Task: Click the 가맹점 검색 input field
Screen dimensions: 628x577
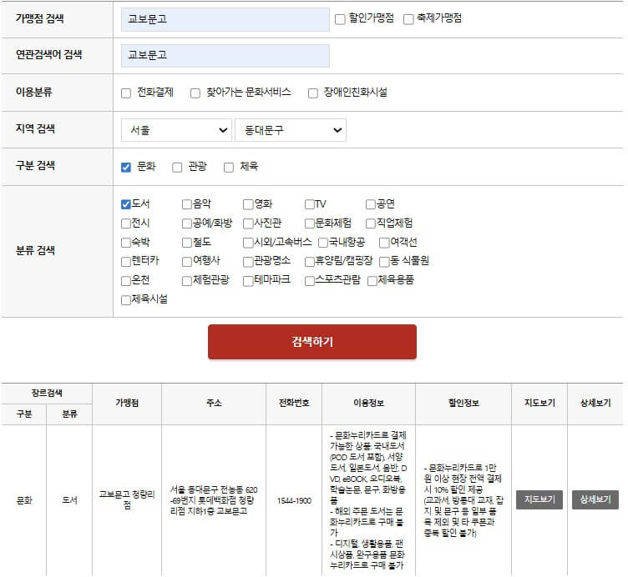Action: [x=225, y=19]
